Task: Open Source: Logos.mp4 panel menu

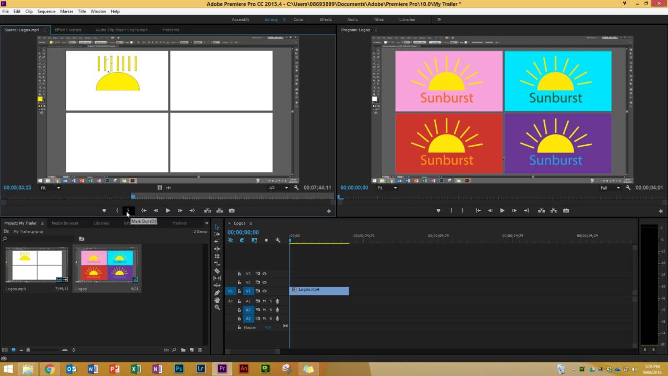Action: pos(45,30)
